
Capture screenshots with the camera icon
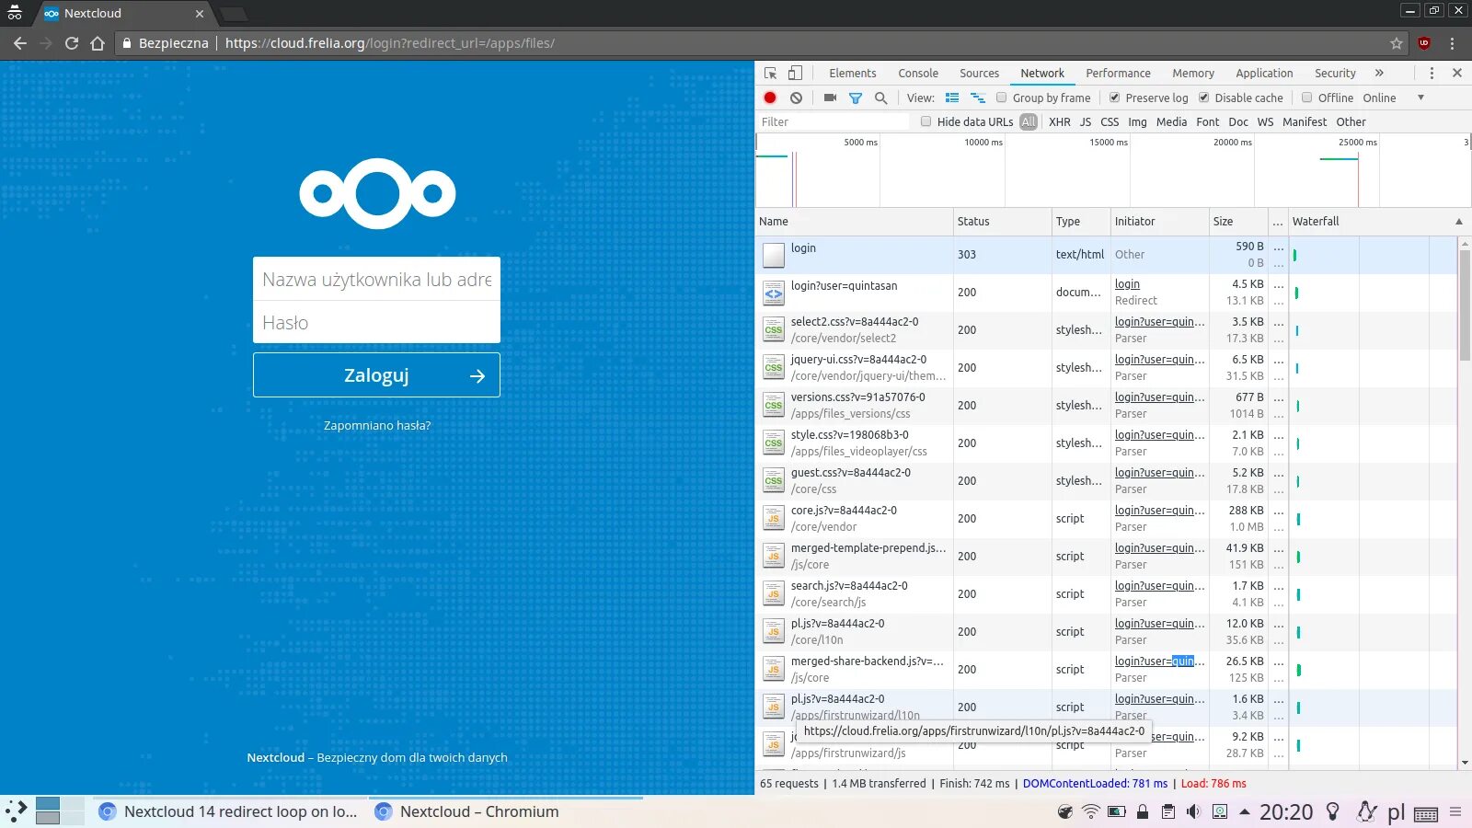[830, 98]
